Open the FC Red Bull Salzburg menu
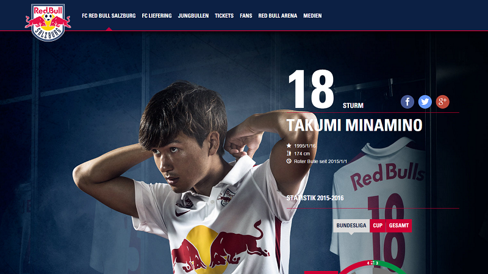Viewport: 488px width, 274px height. click(109, 16)
